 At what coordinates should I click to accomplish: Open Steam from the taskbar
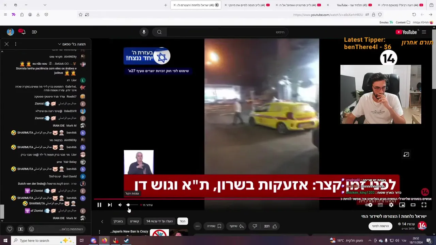126,241
